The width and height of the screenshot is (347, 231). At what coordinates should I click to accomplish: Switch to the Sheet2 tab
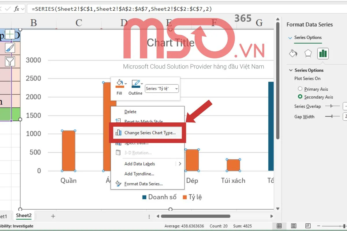24,215
